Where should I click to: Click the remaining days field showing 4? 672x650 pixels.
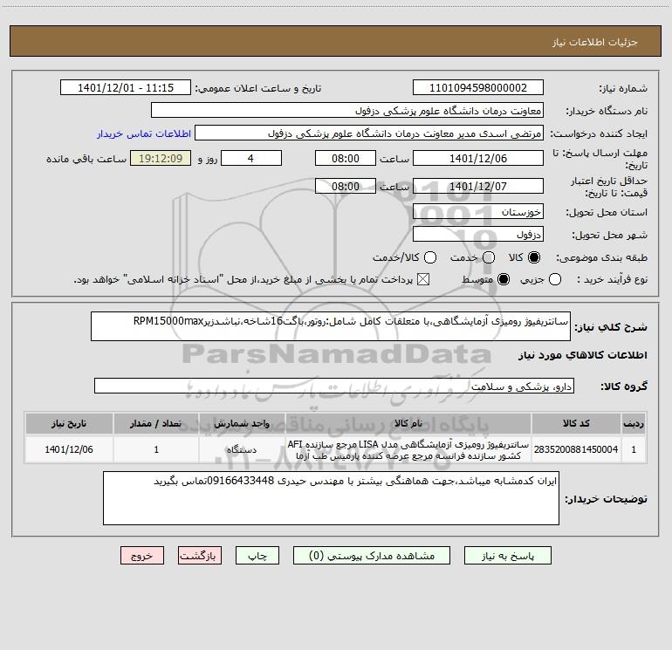pyautogui.click(x=251, y=159)
